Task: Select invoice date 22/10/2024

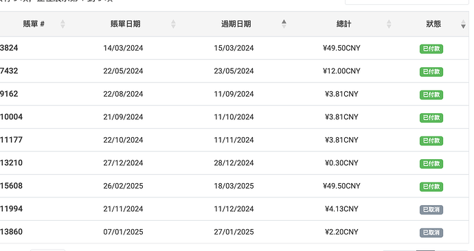Action: [123, 140]
